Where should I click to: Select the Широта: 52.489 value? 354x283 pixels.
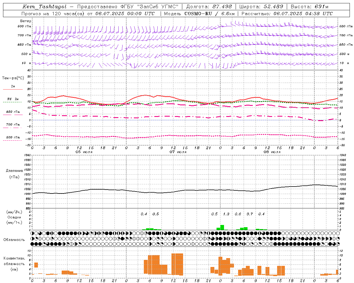pyautogui.click(x=261, y=7)
